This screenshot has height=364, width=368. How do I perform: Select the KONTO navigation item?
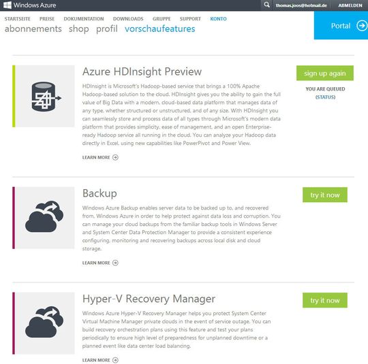pos(219,19)
